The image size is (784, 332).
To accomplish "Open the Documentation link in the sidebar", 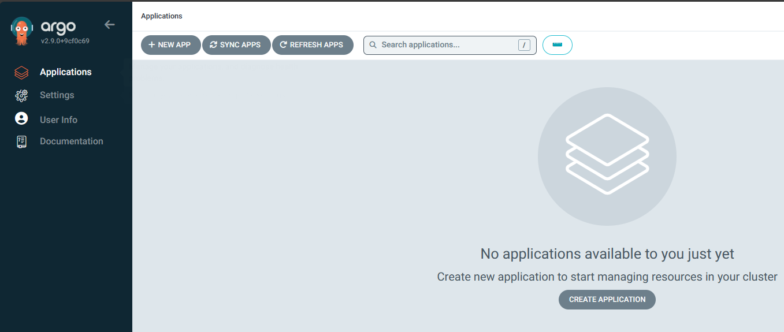I will (72, 141).
